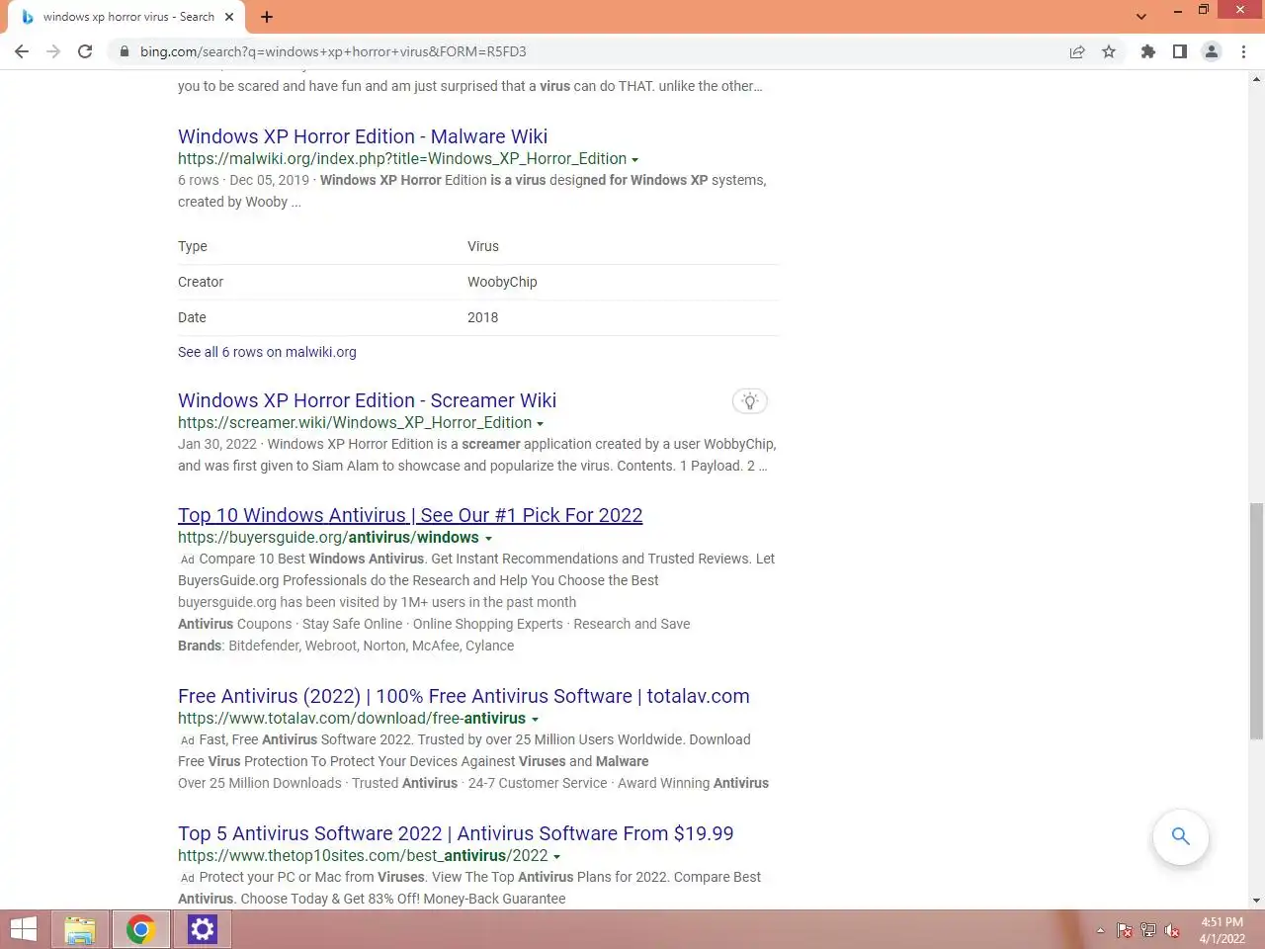Open the tab search chevron

point(1141,17)
